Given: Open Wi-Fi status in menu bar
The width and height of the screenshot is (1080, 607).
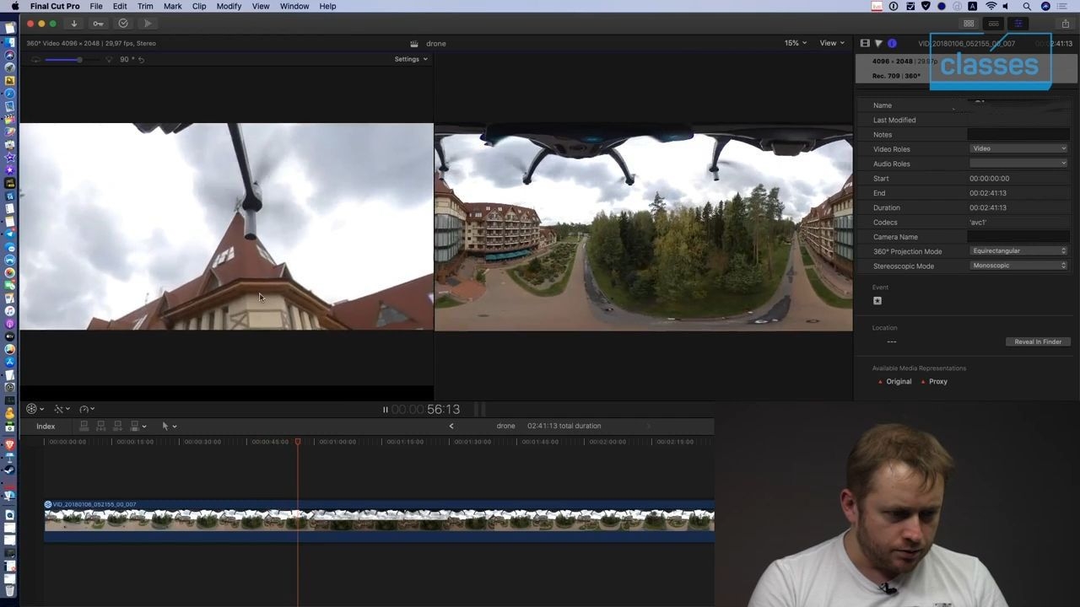Looking at the screenshot, I should point(991,6).
